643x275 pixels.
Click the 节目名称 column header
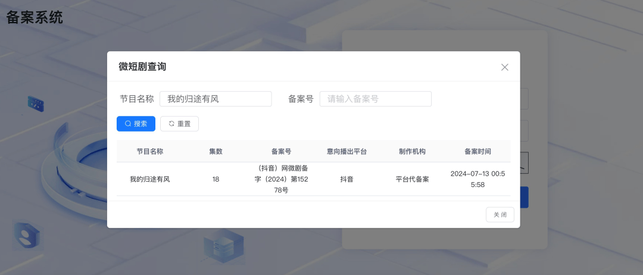[x=150, y=151]
